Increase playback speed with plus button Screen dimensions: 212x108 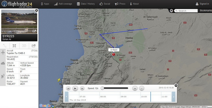(135, 88)
